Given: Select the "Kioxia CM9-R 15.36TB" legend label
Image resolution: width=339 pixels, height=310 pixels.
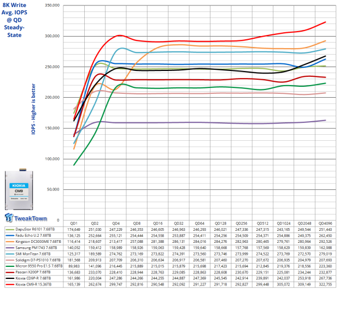Looking at the screenshot, I should pyautogui.click(x=33, y=284).
